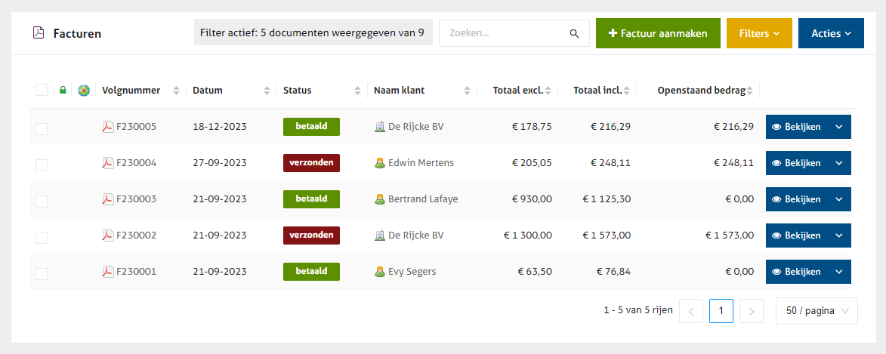Click the company icon beside De Rijcke BV
This screenshot has width=886, height=354.
point(380,127)
